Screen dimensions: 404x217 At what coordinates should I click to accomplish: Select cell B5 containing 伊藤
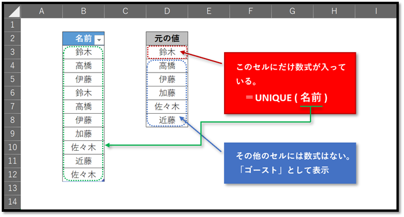tap(84, 79)
